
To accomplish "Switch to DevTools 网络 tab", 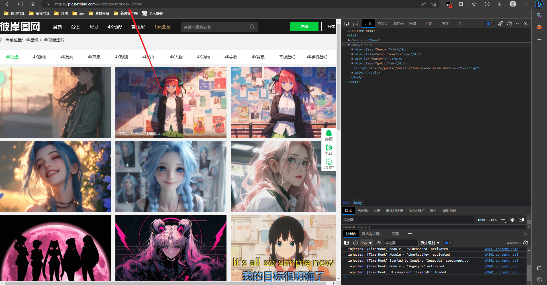I will [413, 24].
